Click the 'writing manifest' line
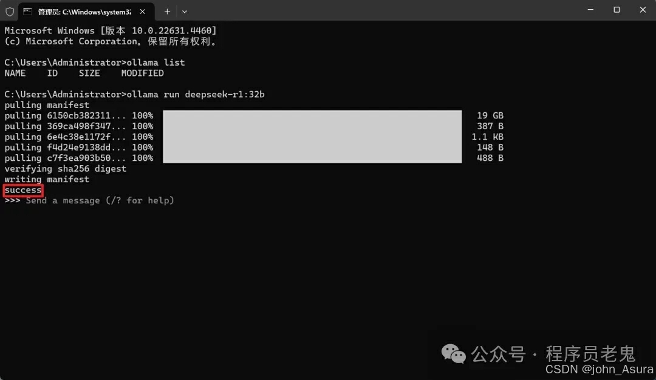Screen dimensions: 656x380 [x=47, y=179]
